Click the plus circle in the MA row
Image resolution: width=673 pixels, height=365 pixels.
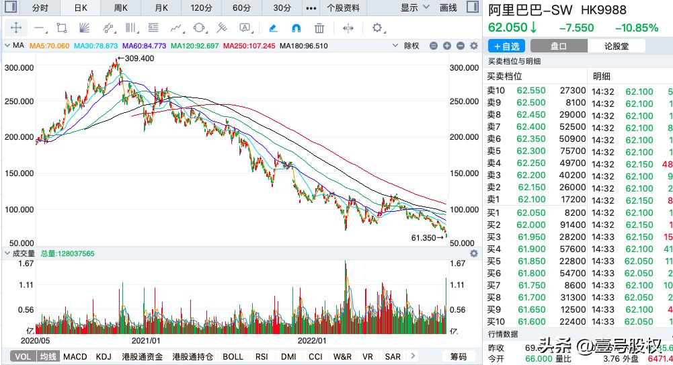point(447,46)
